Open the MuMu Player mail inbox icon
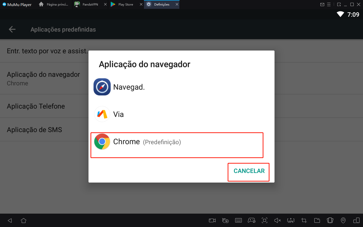Viewport: 363px width, 227px height. pyautogui.click(x=322, y=4)
